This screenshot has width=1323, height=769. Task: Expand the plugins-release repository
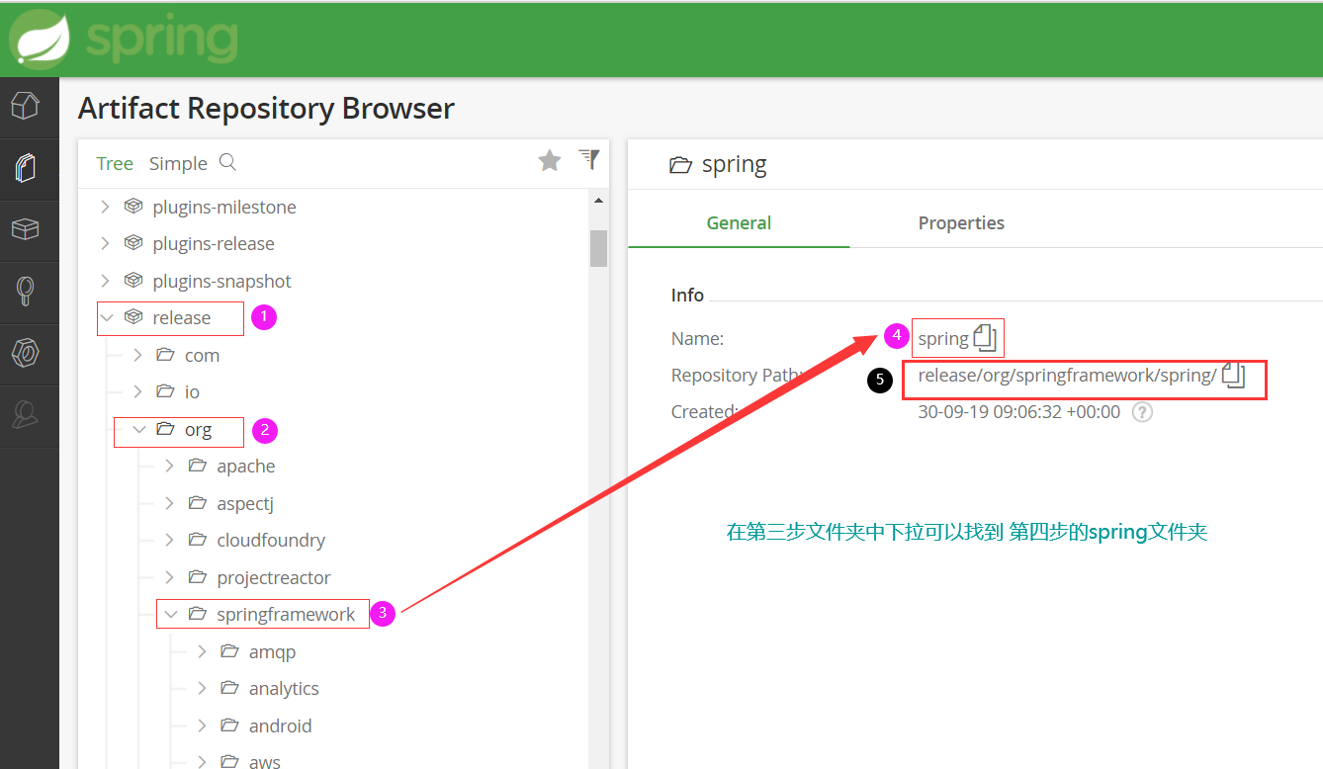coord(106,243)
